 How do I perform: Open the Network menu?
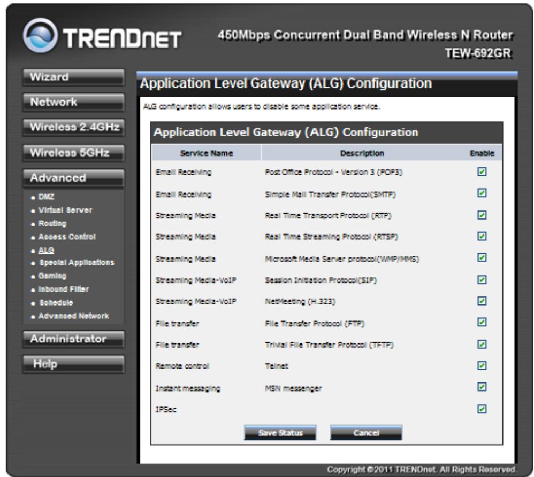pos(73,102)
